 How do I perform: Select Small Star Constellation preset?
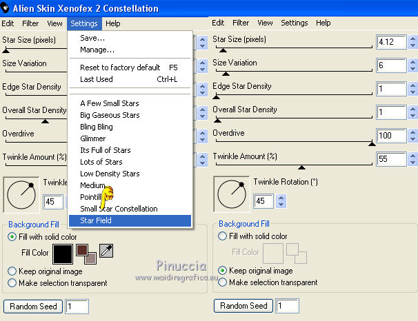click(x=130, y=209)
